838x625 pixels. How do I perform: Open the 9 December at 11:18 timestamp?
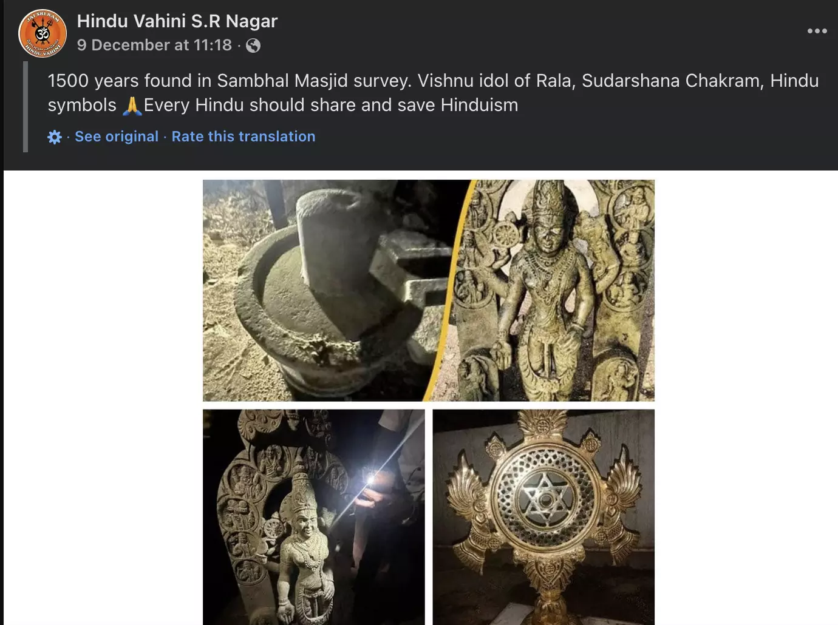154,46
